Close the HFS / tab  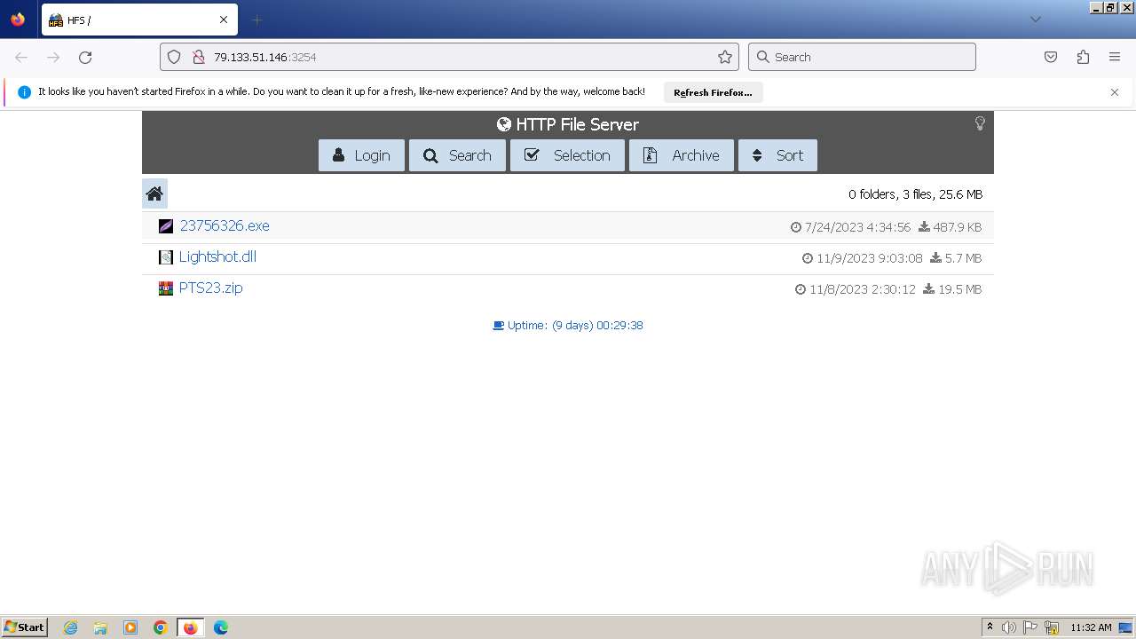[x=224, y=20]
